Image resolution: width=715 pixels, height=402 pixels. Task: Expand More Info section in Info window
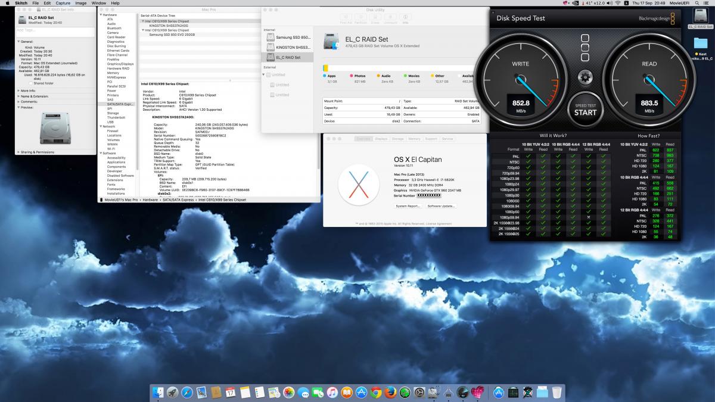click(x=19, y=91)
